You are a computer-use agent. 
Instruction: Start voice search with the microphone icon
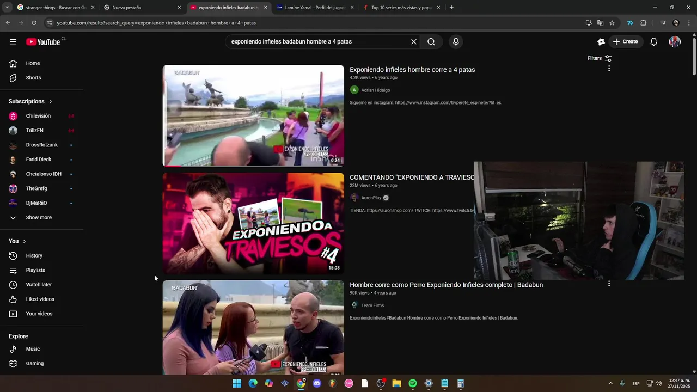[x=456, y=42]
